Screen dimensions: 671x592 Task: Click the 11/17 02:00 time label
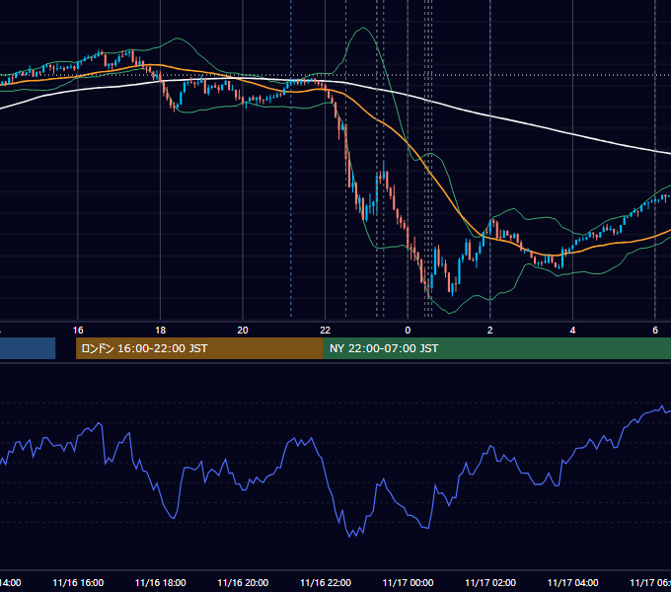[490, 582]
